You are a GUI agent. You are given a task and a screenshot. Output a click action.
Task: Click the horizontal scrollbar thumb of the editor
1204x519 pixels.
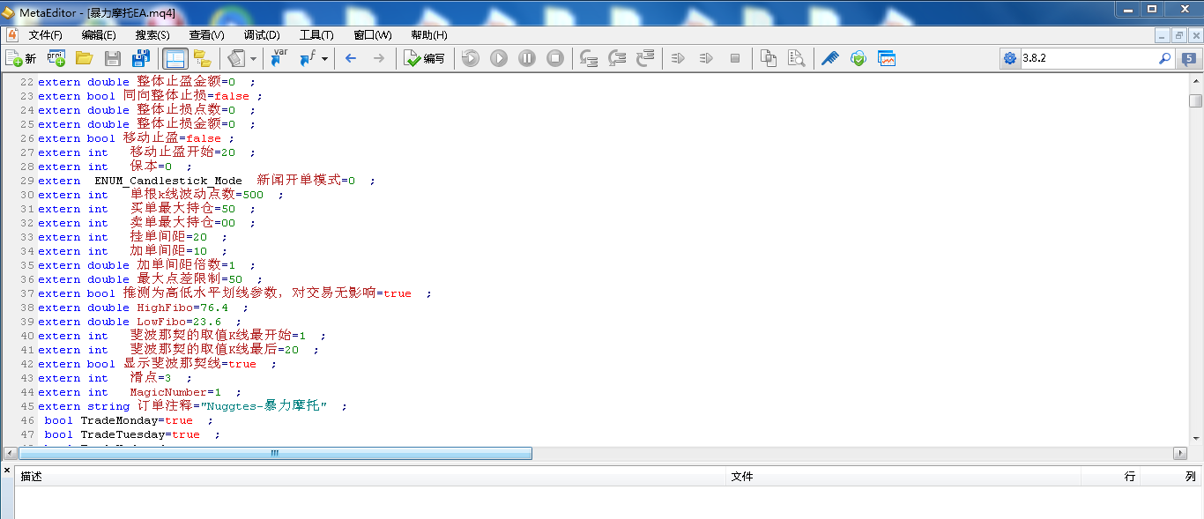pos(274,453)
